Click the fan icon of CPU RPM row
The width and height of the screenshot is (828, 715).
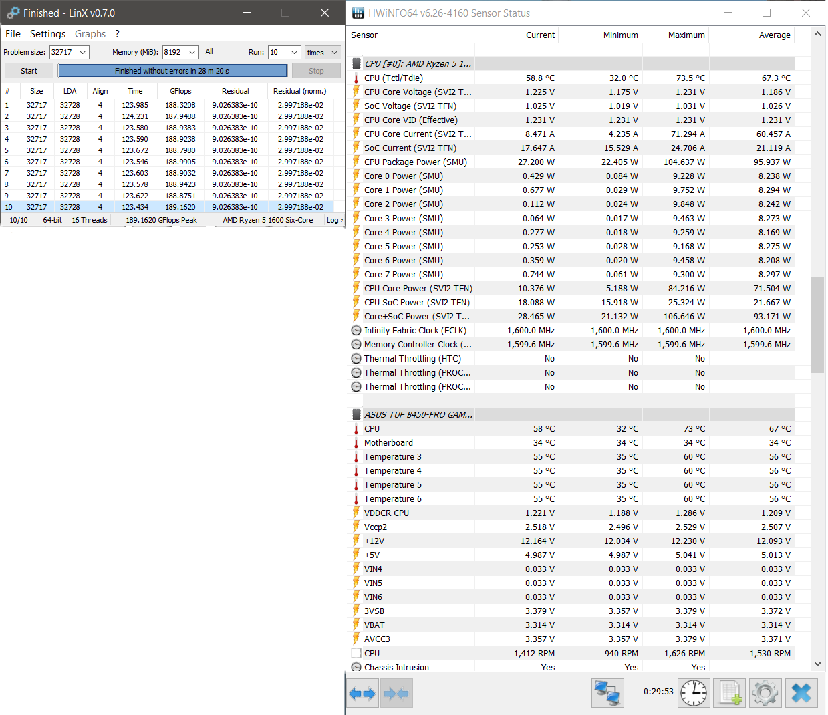(x=356, y=654)
